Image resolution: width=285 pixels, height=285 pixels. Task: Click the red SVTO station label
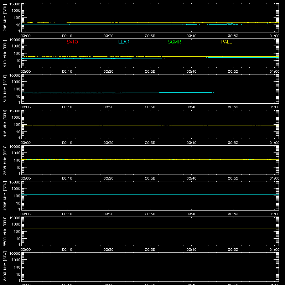point(72,42)
